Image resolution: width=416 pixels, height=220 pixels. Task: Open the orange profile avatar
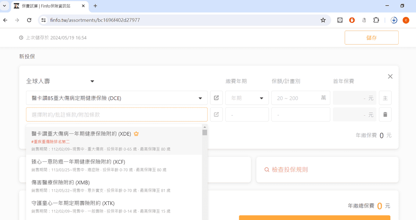pos(406,20)
